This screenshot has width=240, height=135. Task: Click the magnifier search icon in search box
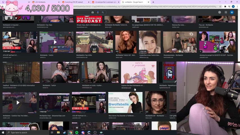tap(103, 12)
